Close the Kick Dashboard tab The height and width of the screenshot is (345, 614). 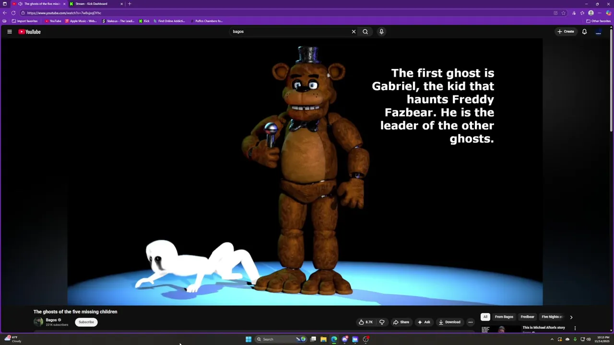pyautogui.click(x=121, y=4)
